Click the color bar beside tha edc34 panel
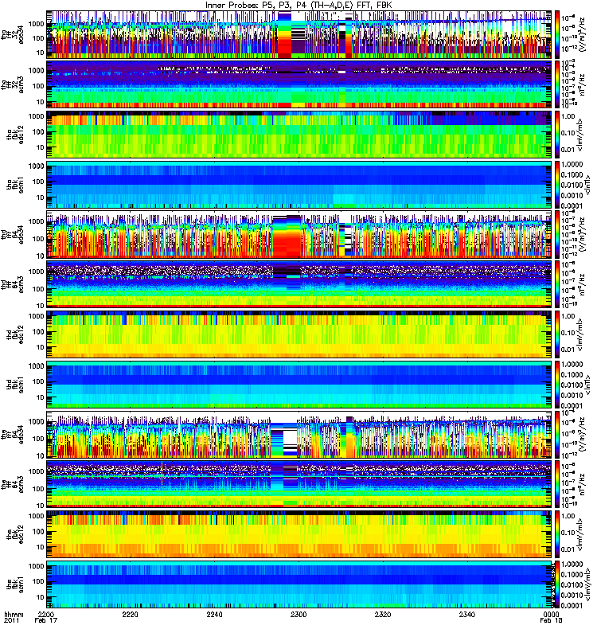The width and height of the screenshot is (597, 637). point(556,34)
